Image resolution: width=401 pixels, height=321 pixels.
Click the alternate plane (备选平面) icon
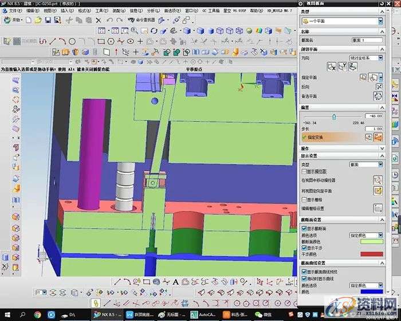379,96
